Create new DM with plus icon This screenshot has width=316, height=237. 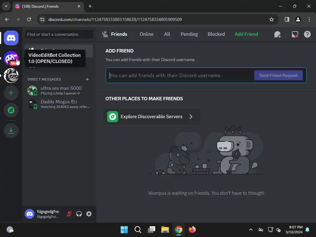point(87,79)
